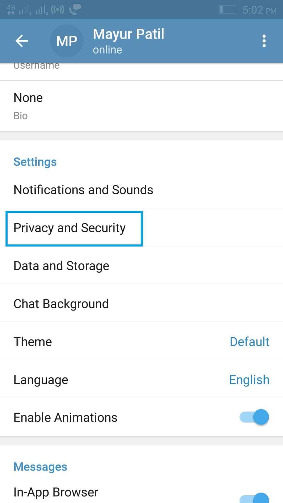Open Privacy and Security settings
Image resolution: width=283 pixels, height=503 pixels.
pos(70,228)
